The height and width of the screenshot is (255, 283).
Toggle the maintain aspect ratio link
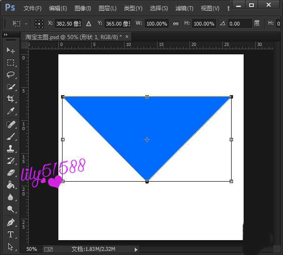point(176,23)
